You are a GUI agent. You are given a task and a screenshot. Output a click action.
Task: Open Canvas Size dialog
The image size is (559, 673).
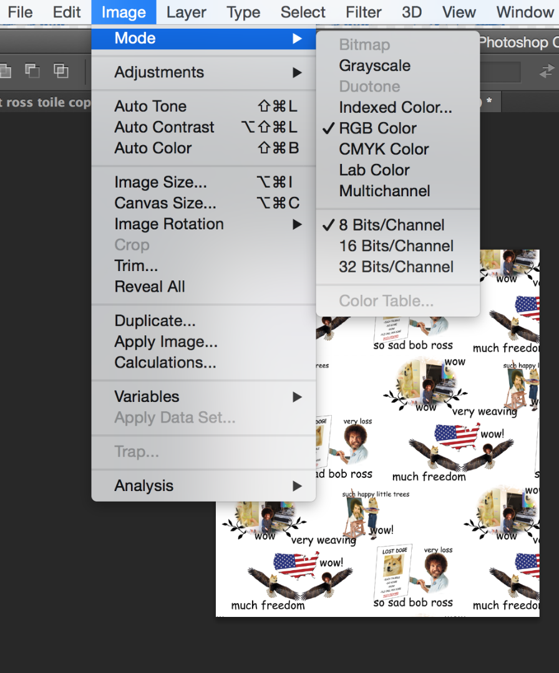[x=203, y=203]
